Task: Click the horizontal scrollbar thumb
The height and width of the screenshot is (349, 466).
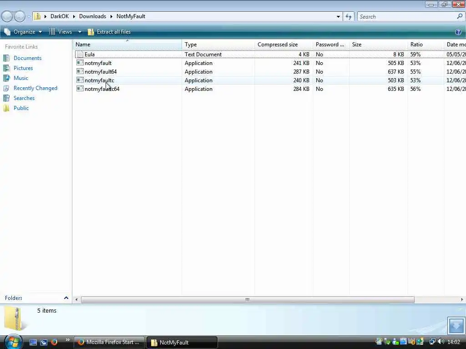Action: click(248, 299)
